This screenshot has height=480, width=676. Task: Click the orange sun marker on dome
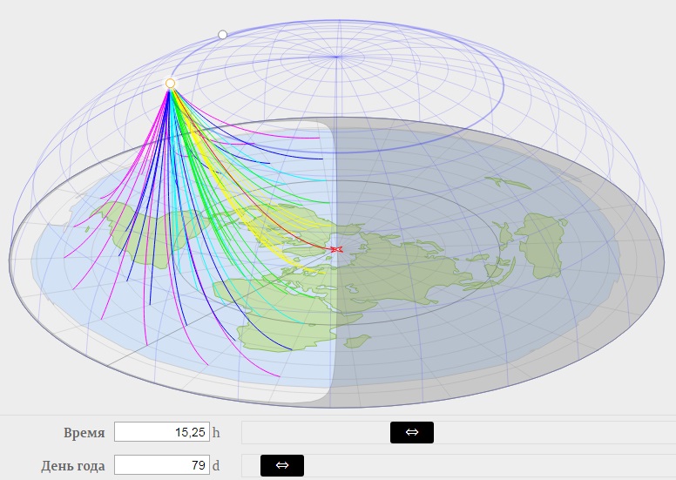click(170, 84)
